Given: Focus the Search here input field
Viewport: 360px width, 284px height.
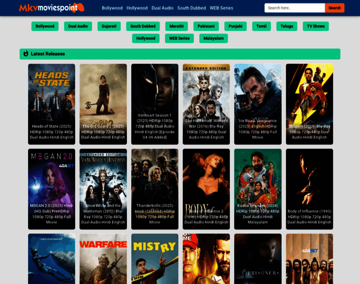Looking at the screenshot, I should [x=295, y=8].
